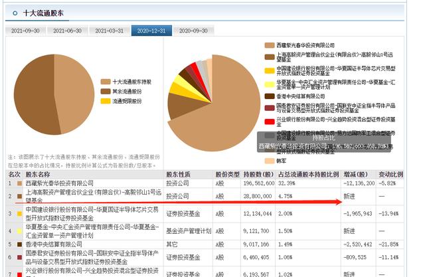Click row 5 dark brown color marker

(19, 244)
